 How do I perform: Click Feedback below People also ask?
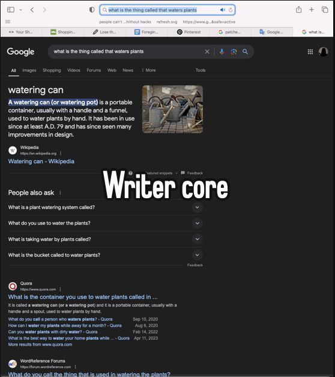click(195, 265)
